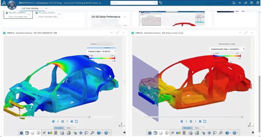Toggle loop playback in NVH panel

point(76,121)
